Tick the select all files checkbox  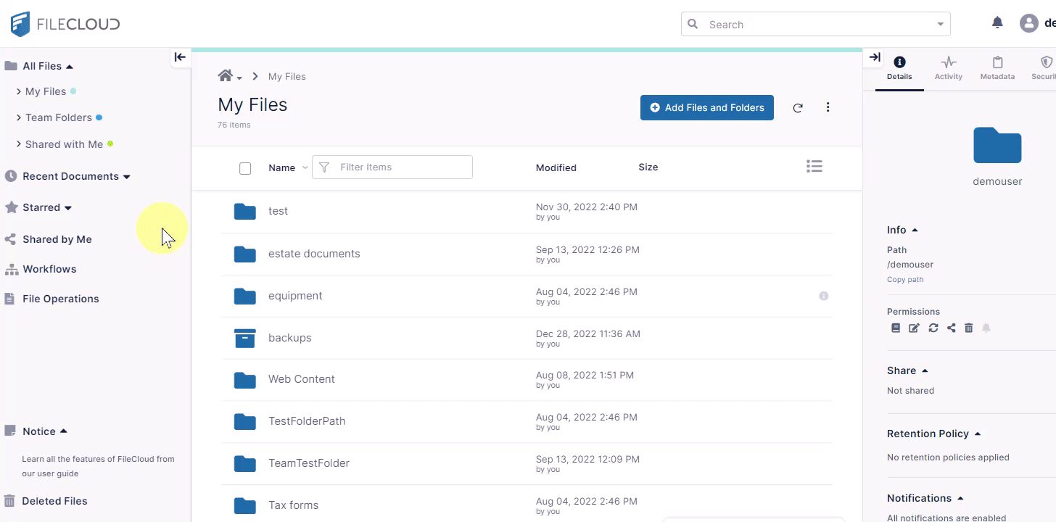pyautogui.click(x=245, y=168)
